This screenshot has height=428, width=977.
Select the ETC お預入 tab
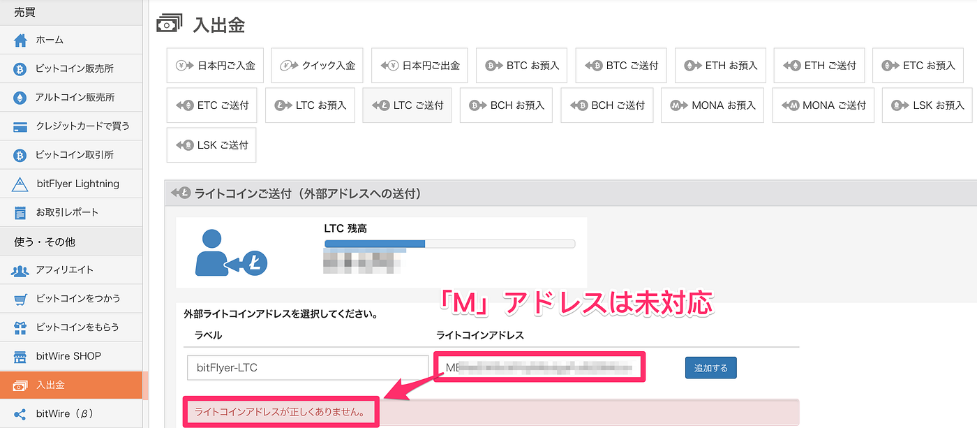click(919, 66)
